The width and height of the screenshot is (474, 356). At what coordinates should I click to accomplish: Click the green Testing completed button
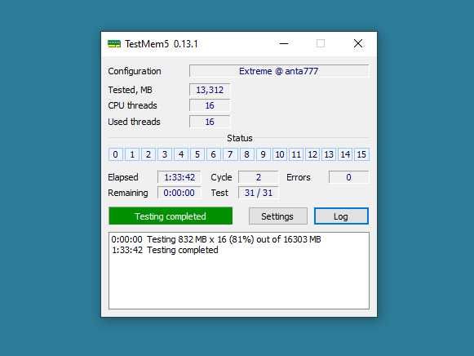(x=171, y=216)
